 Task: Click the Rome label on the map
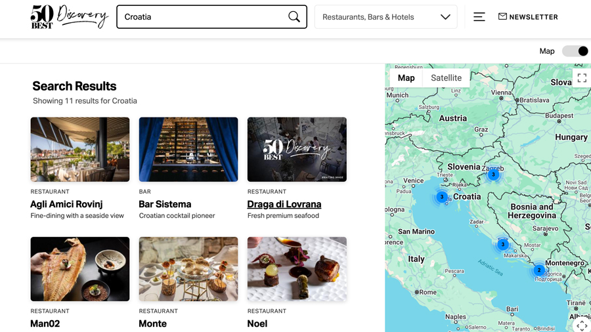point(428,292)
